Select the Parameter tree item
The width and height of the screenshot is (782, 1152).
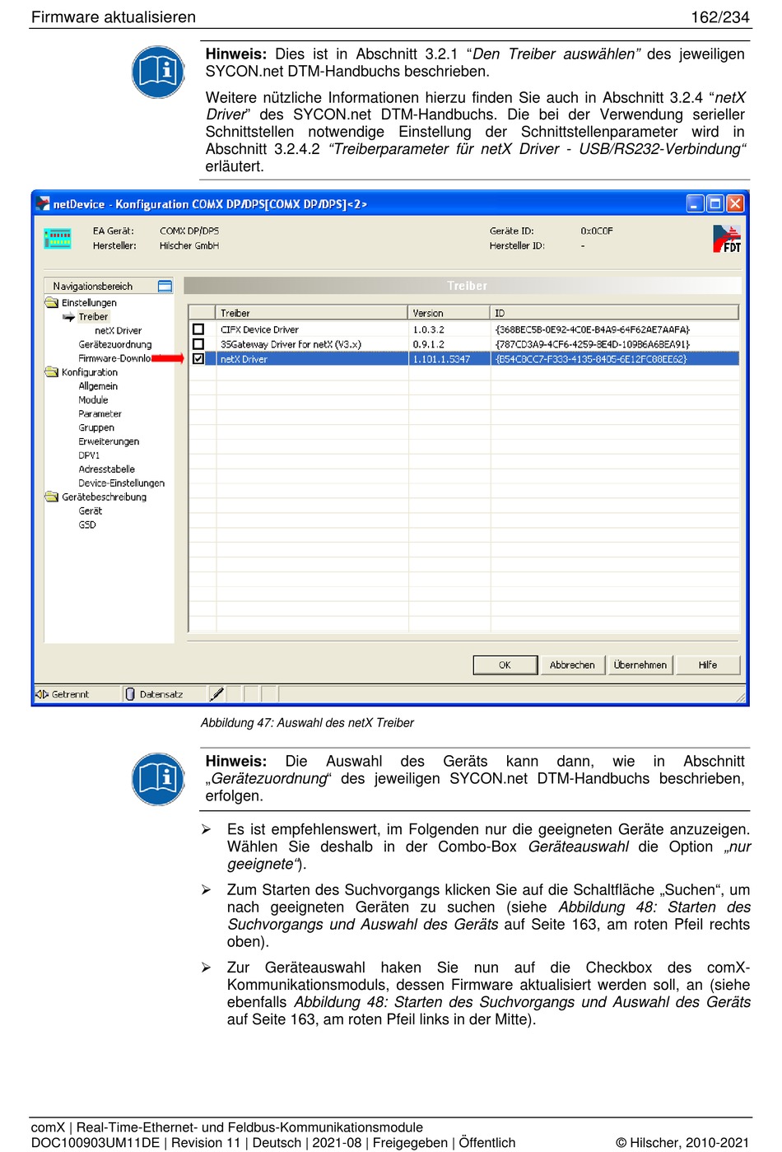[100, 414]
